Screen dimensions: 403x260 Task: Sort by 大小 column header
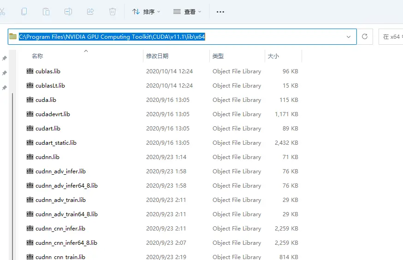[273, 56]
